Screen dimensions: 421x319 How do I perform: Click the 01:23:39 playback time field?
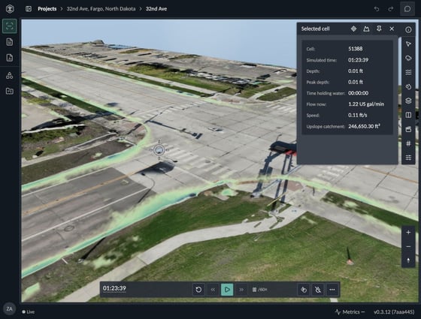click(x=114, y=288)
